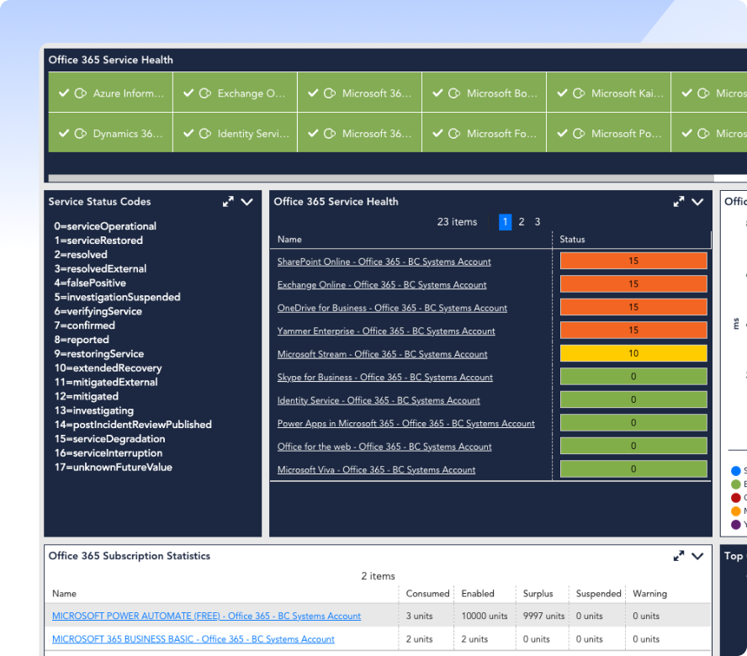The height and width of the screenshot is (656, 747).
Task: Open Microsoft Stream - Office 365 link
Action: pos(382,354)
